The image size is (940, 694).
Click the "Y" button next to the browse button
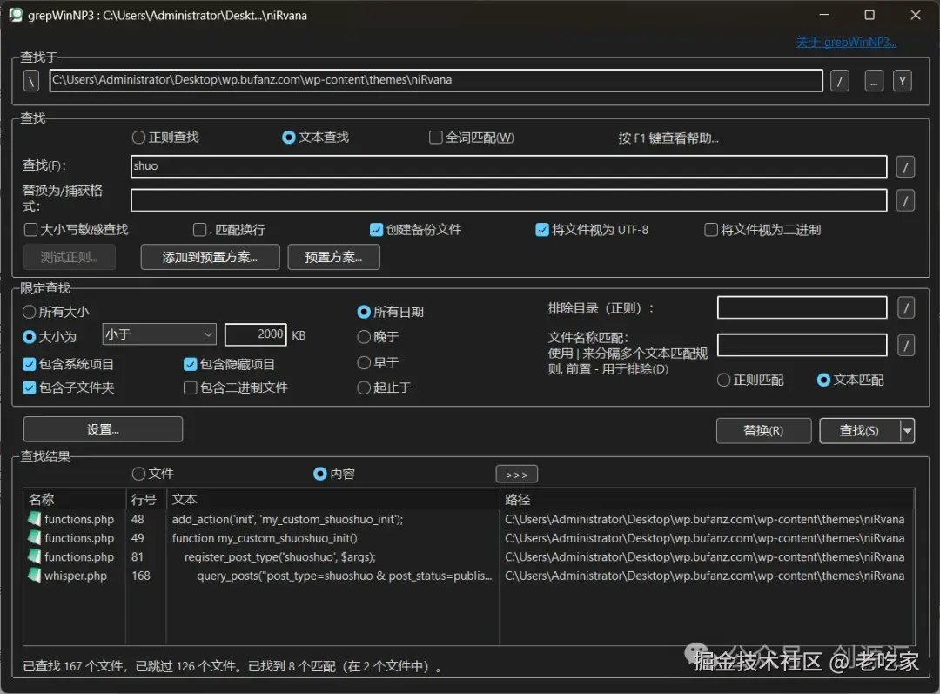point(903,80)
